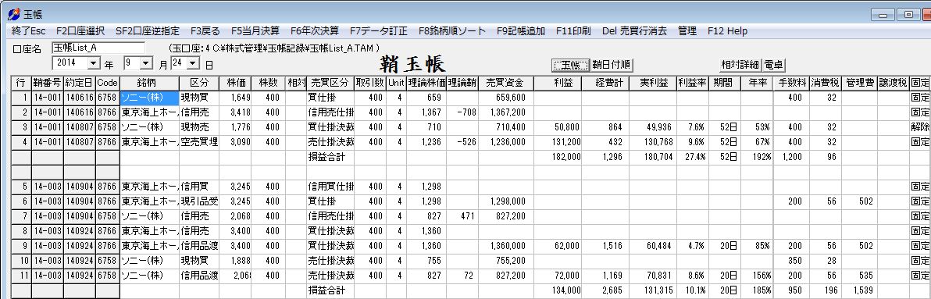Expand the day dropdown showing 24
The height and width of the screenshot is (299, 931).
pos(192,62)
